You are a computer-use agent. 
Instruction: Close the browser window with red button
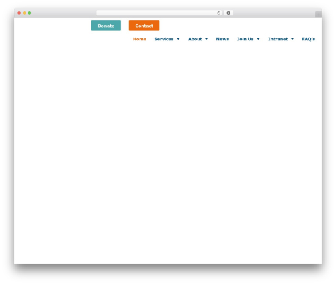(19, 13)
